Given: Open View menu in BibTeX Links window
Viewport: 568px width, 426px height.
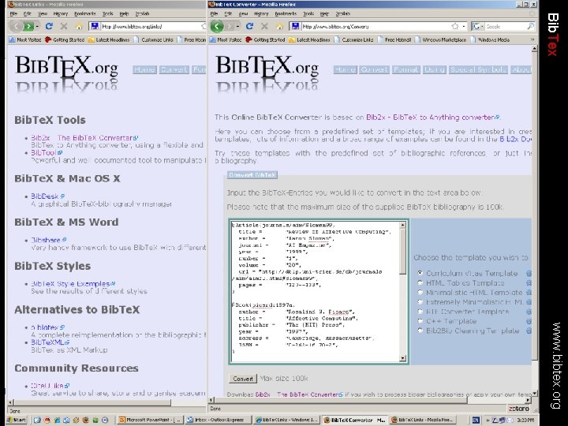Looking at the screenshot, I should pos(43,13).
